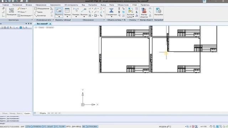Expand the Обозначения panel group

[104, 20]
